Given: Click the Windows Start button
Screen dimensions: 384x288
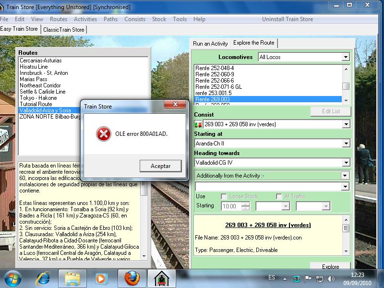Looking at the screenshot, I should coord(12,278).
